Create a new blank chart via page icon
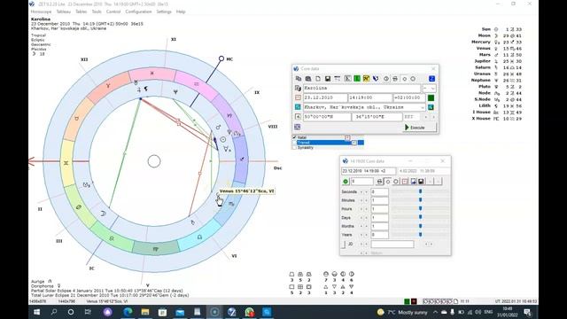The image size is (567, 319). click(x=318, y=79)
